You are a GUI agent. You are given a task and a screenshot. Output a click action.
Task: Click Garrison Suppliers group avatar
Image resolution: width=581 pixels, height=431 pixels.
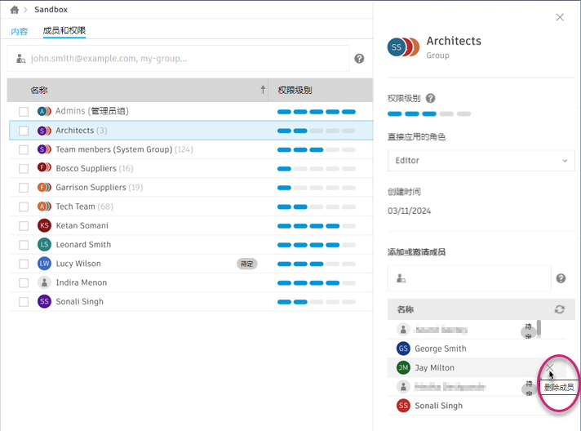click(x=44, y=187)
